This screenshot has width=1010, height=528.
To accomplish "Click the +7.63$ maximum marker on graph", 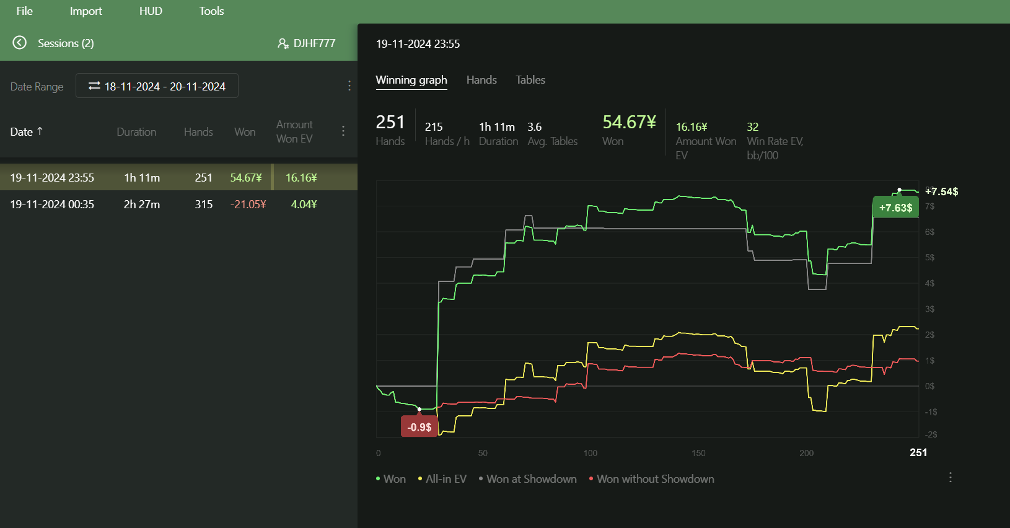I will point(896,208).
